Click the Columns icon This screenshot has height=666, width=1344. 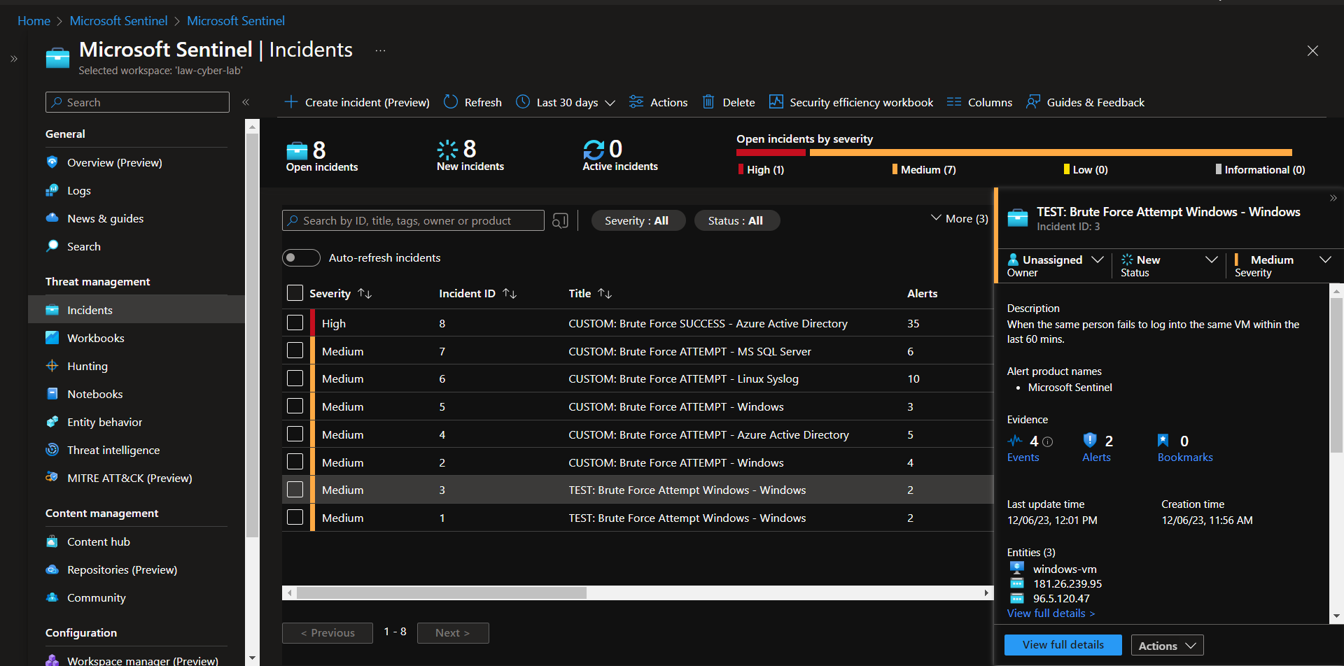point(954,102)
